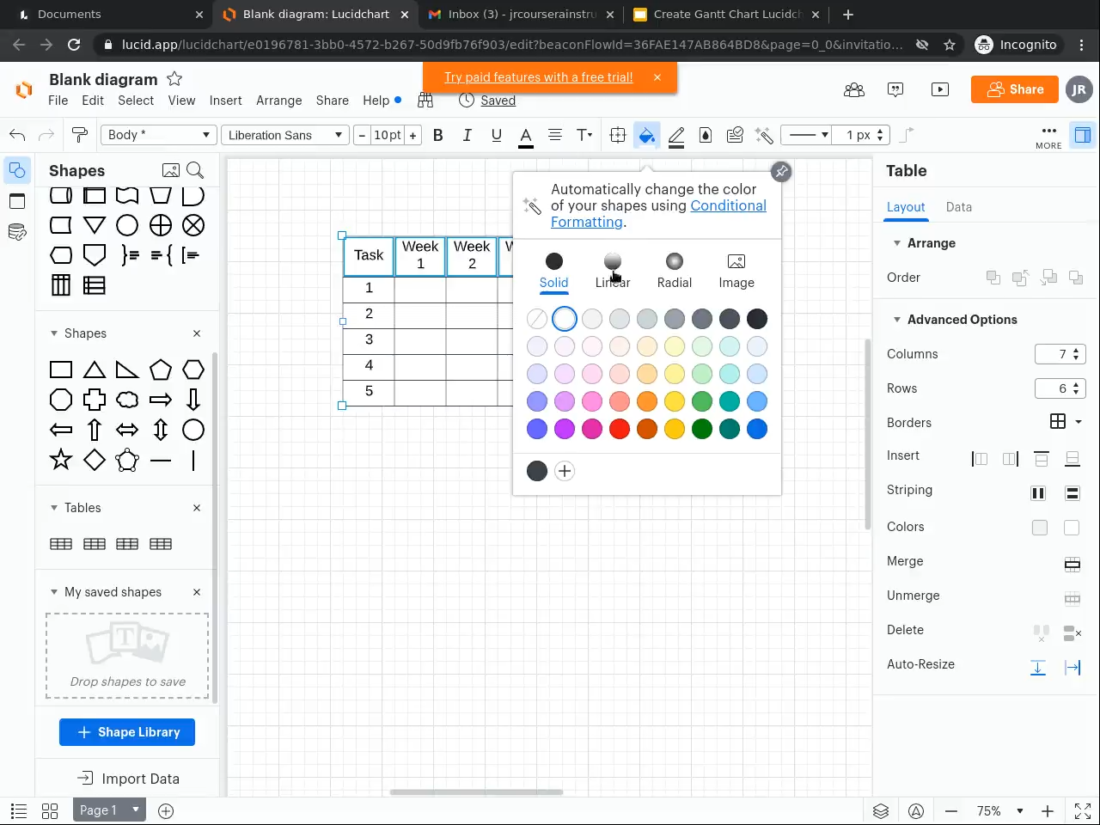Screen dimensions: 1100x825
Task: Open the Liberation Sans font dropdown
Action: coord(285,135)
